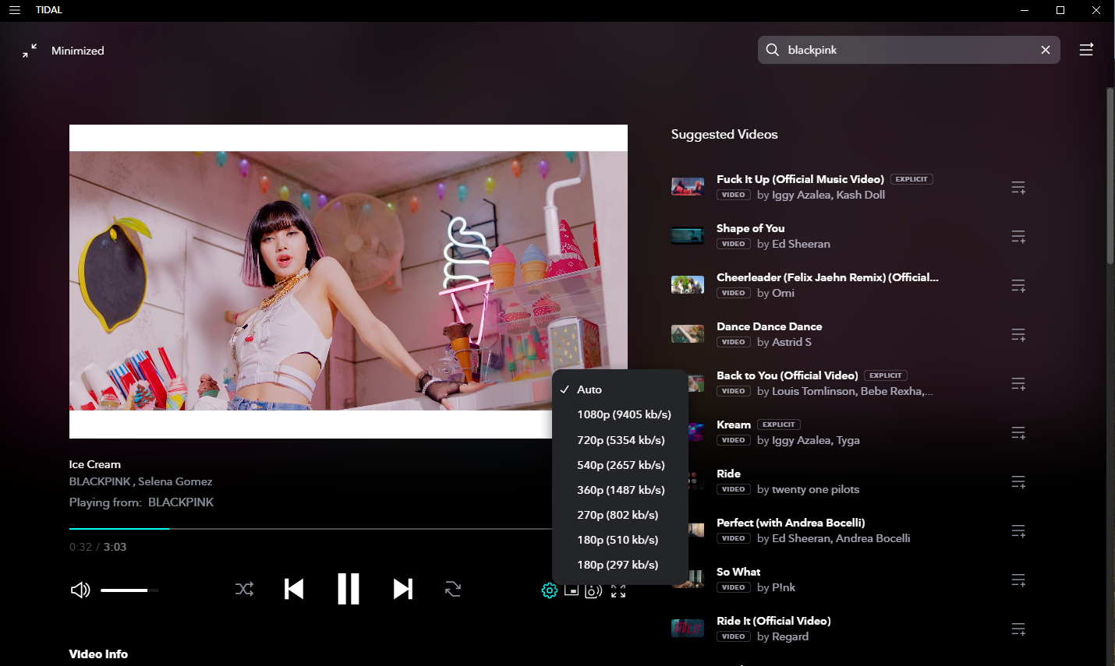This screenshot has height=666, width=1115.
Task: Add Back to You to queue
Action: click(1018, 384)
